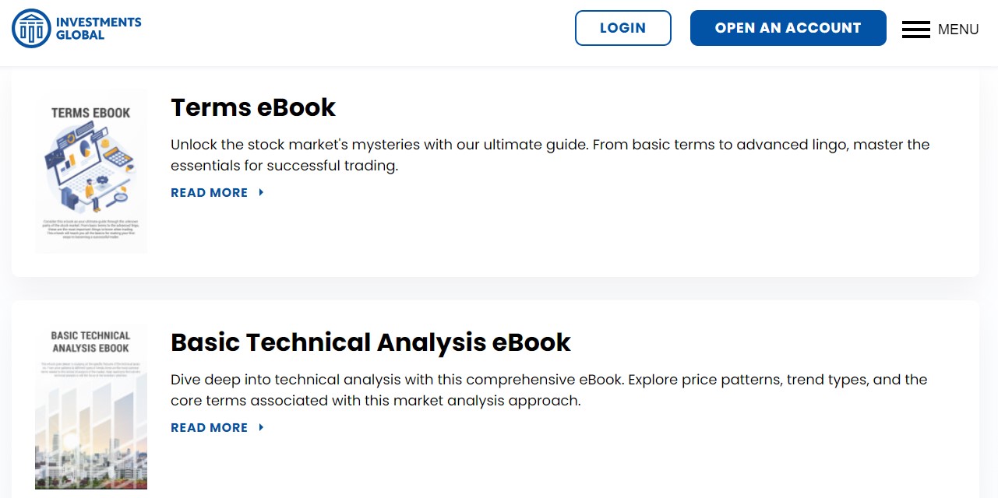Click the "Investments Global" logo text
This screenshot has height=498, width=998.
[98, 29]
